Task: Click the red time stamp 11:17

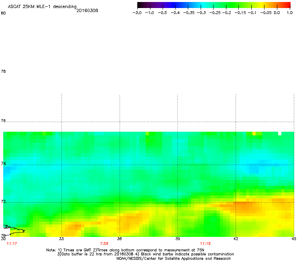Action: pyautogui.click(x=12, y=244)
